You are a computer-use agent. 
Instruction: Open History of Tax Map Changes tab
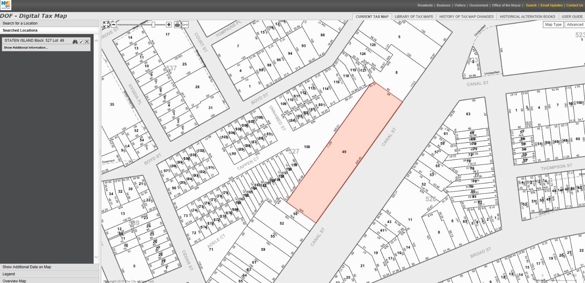click(466, 16)
